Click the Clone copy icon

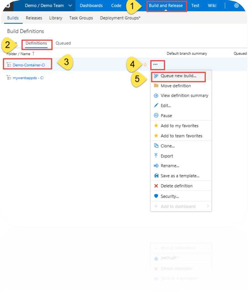pyautogui.click(x=156, y=146)
